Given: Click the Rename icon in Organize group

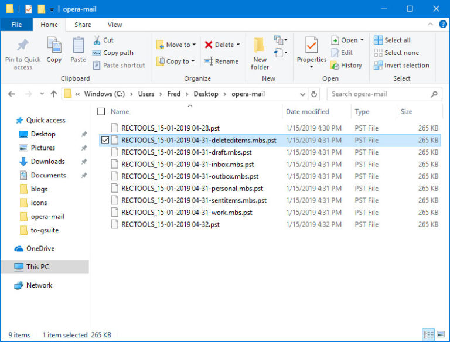Looking at the screenshot, I should click(x=209, y=61).
